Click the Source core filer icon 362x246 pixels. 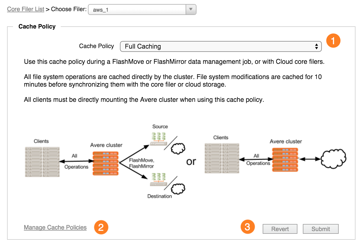[159, 139]
